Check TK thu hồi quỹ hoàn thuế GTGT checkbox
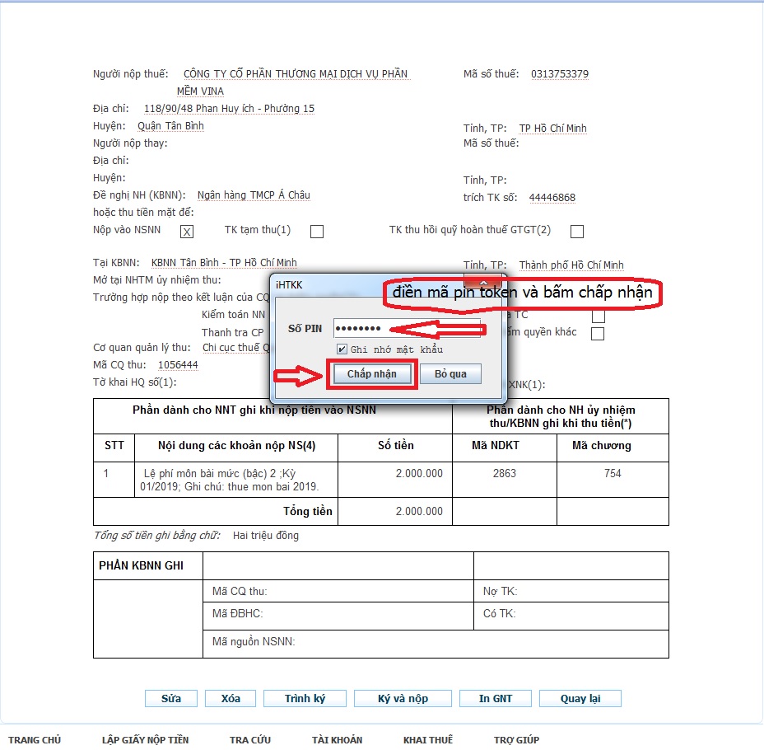The height and width of the screenshot is (750, 764). (x=577, y=232)
